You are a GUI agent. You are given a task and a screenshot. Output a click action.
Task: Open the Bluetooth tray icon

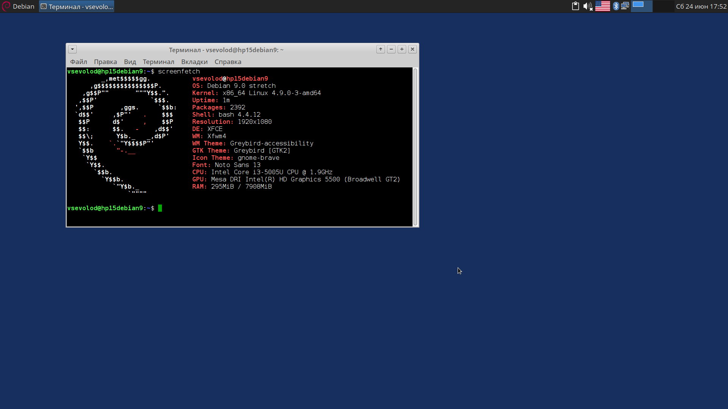(x=616, y=6)
